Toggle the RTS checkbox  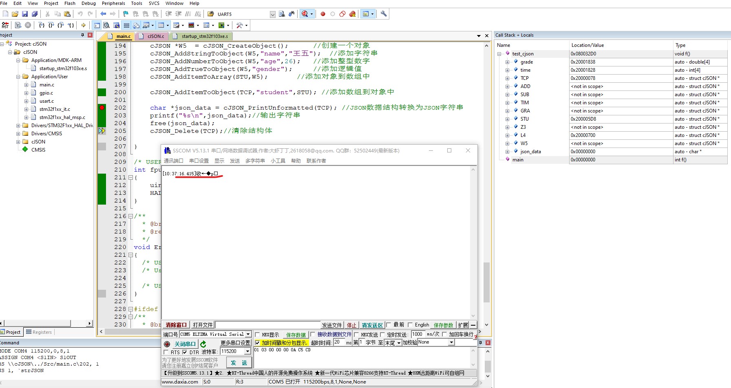tap(166, 352)
